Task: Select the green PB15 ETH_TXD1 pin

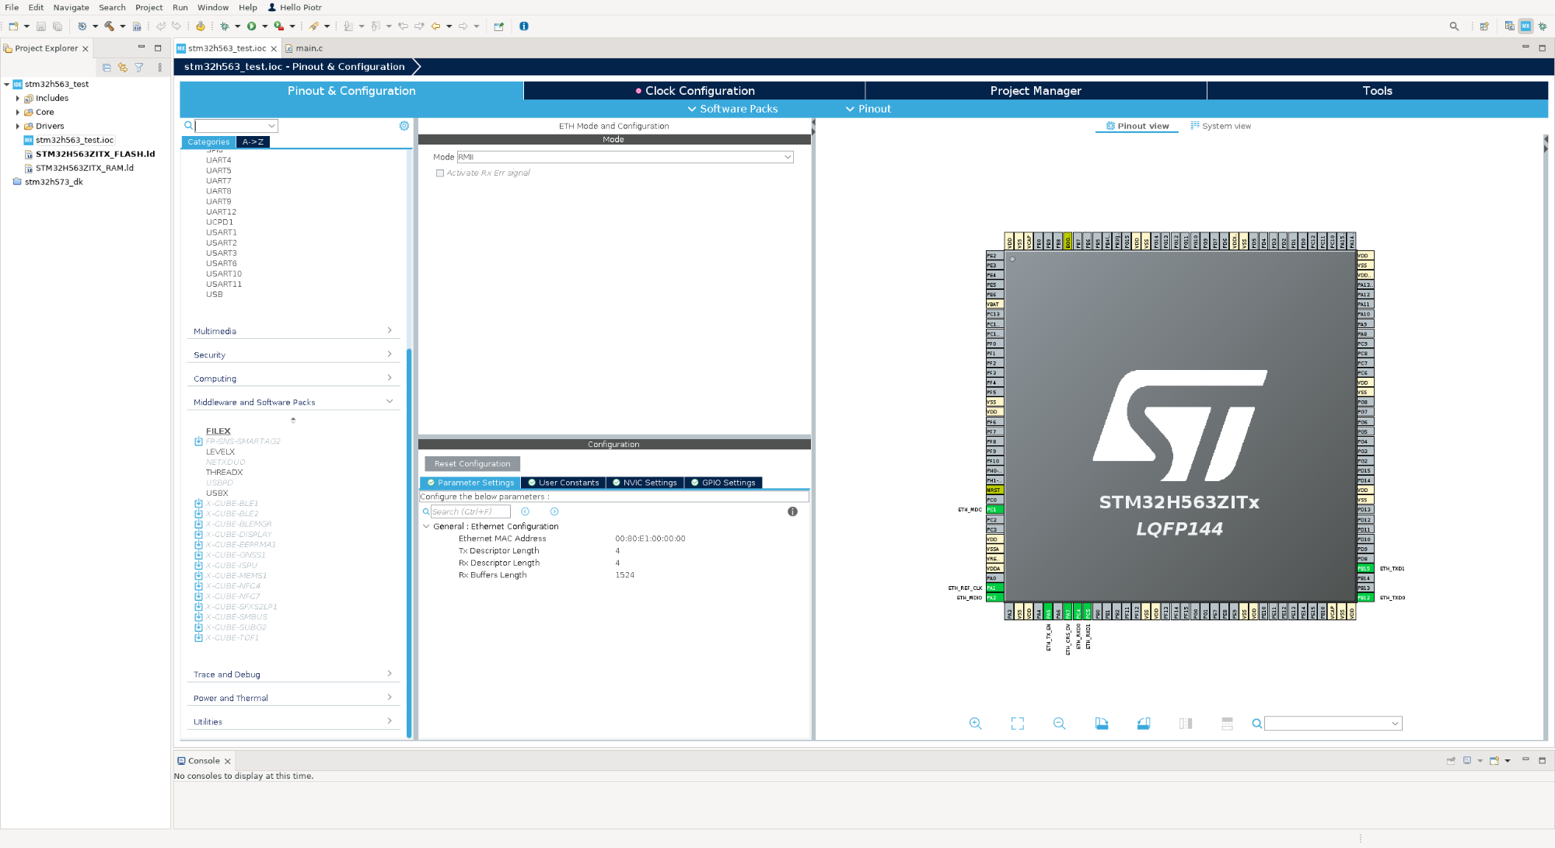Action: [1365, 569]
